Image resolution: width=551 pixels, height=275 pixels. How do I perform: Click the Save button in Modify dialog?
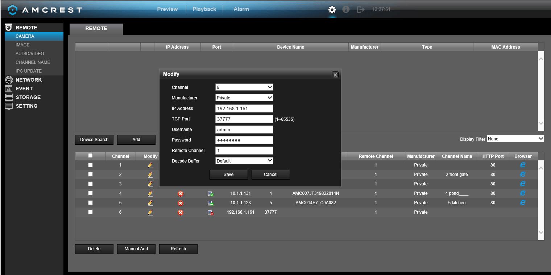(229, 175)
